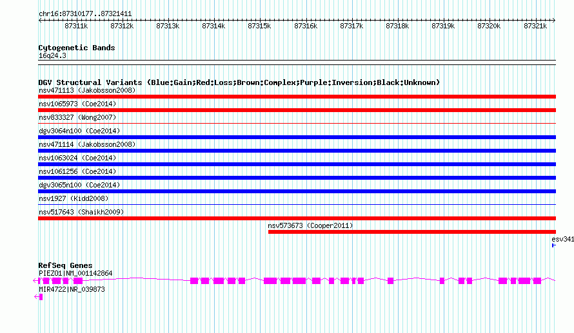Click the chr16:87310177..87321411 region label
The image size is (574, 333).
click(x=85, y=14)
